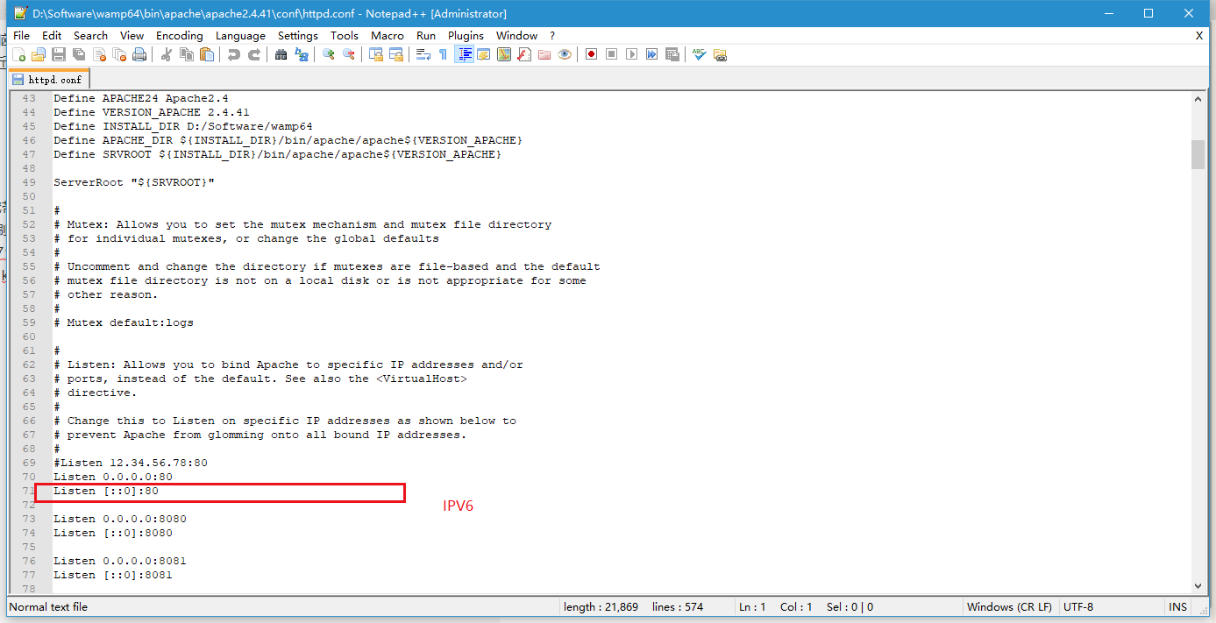Open the Search menu
Viewport: 1216px width, 623px height.
[x=90, y=36]
